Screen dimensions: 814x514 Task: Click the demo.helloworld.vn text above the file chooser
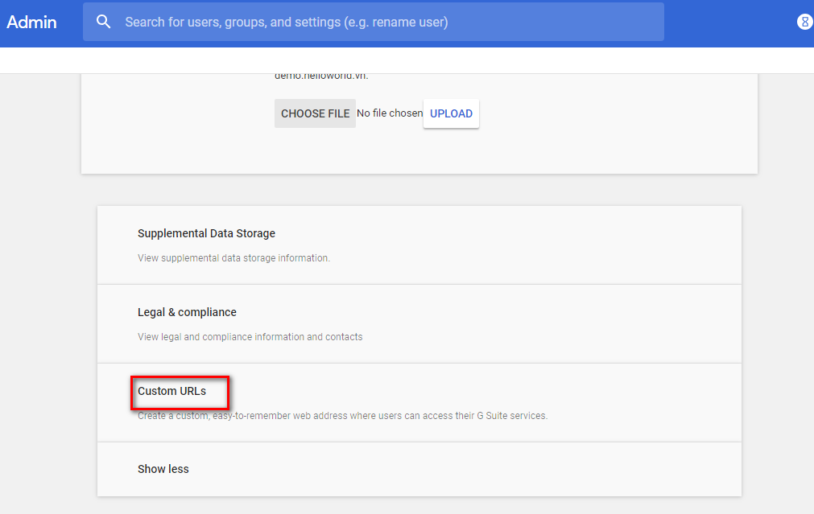click(320, 76)
